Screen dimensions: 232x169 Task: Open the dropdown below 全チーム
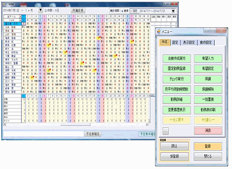20,20
